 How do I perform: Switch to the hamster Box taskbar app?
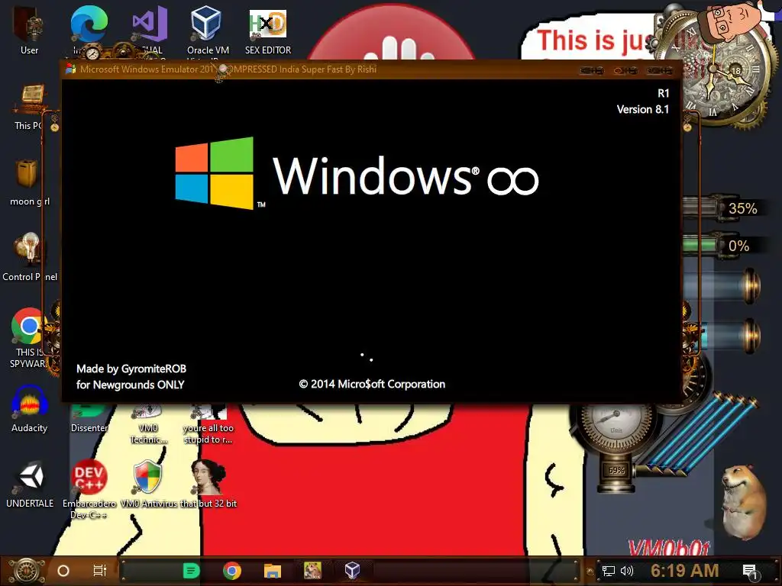(x=312, y=571)
